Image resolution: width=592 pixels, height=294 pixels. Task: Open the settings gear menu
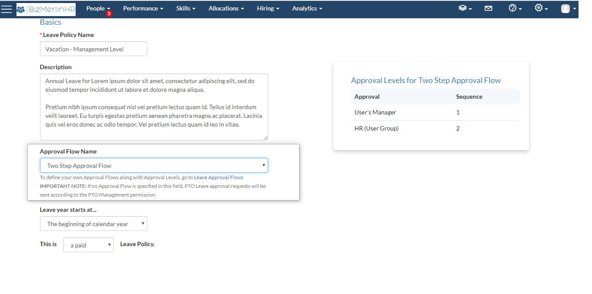(x=541, y=8)
